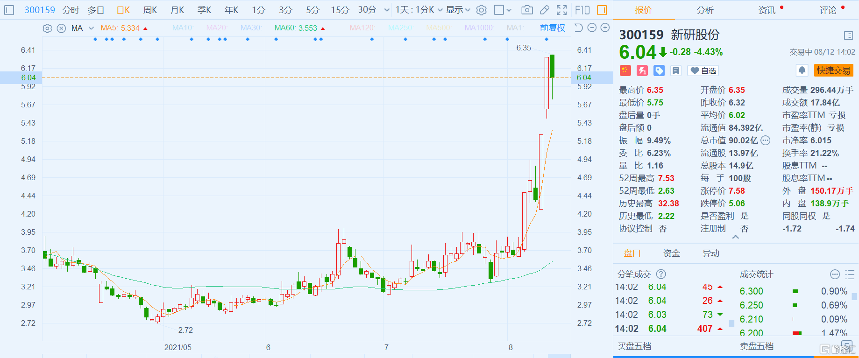
Task: Select the 前复权 adjustment option
Action: pos(553,28)
